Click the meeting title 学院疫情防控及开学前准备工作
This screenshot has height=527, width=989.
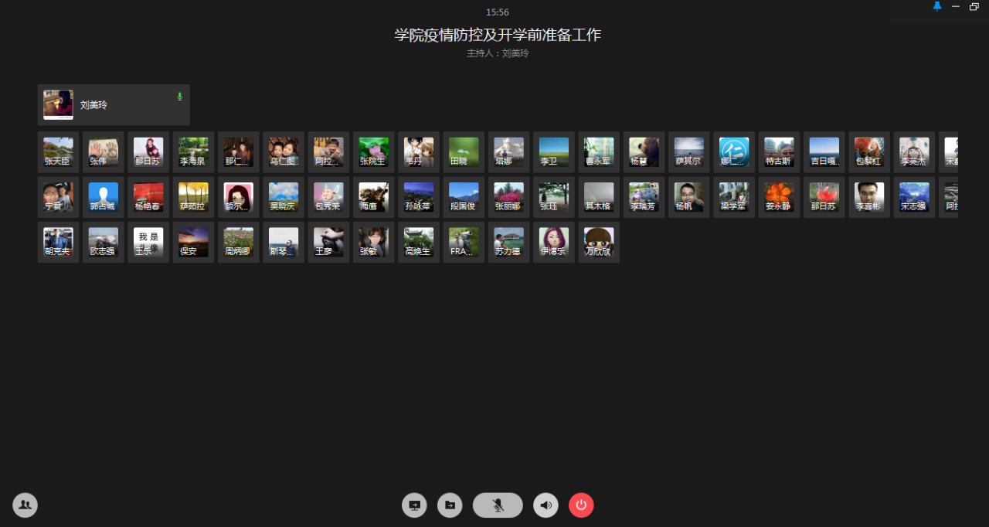pos(498,35)
